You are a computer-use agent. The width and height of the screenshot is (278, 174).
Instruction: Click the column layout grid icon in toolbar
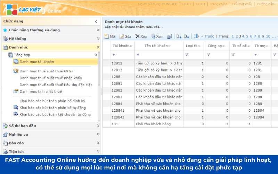point(196,36)
